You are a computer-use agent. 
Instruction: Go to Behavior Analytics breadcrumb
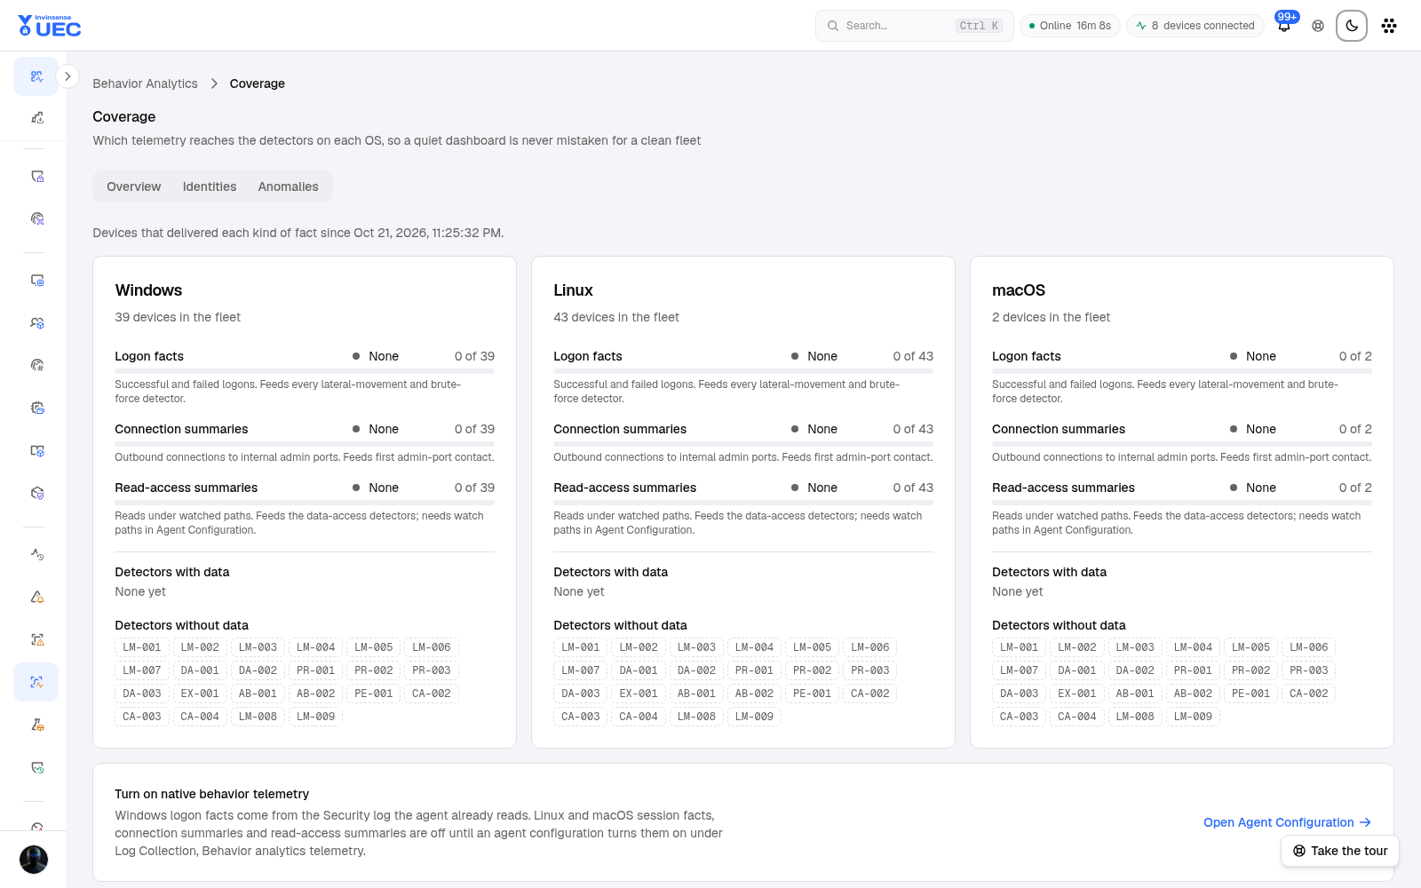(x=146, y=83)
